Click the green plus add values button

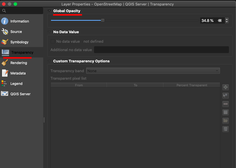(x=226, y=87)
